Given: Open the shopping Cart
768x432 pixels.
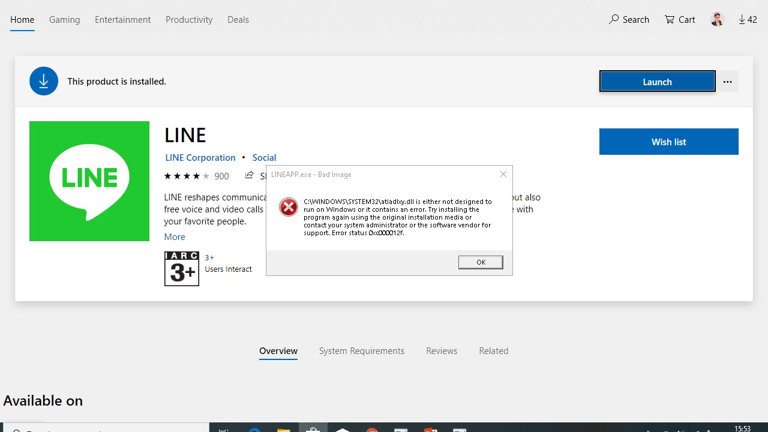Looking at the screenshot, I should [680, 19].
